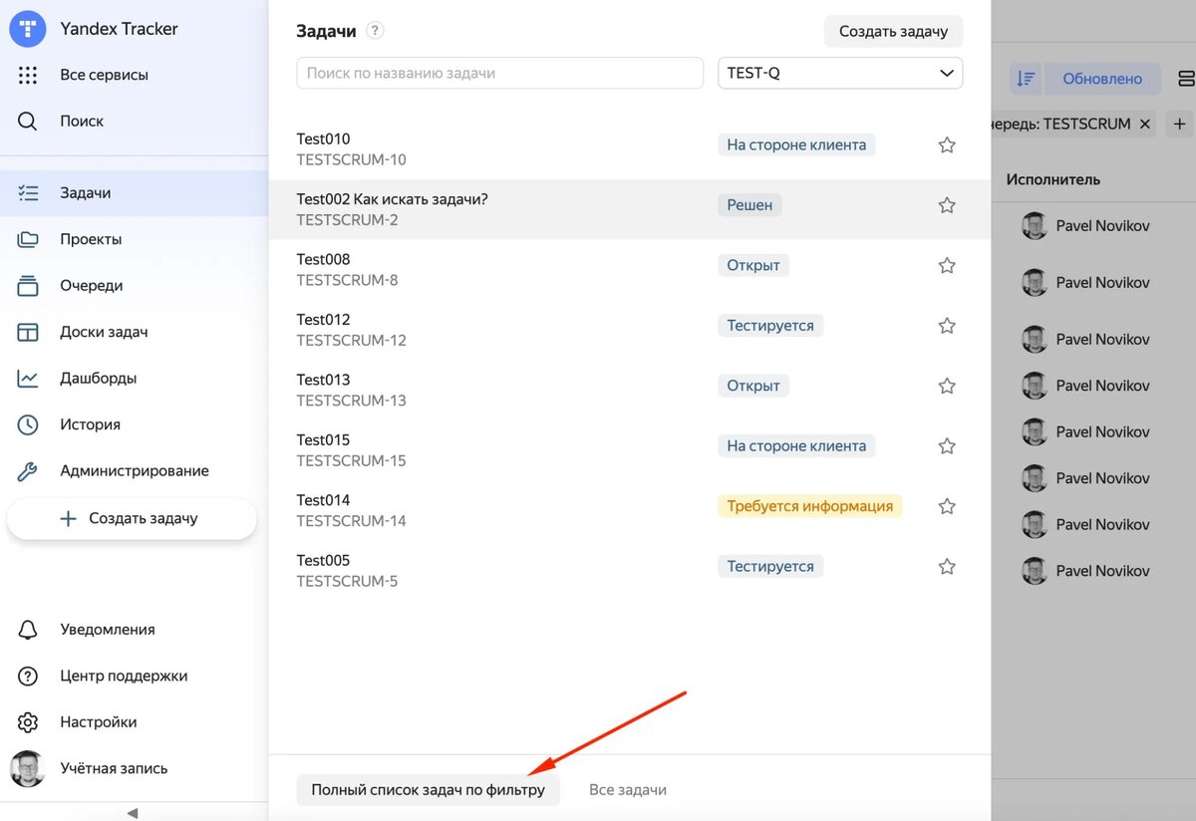Open Дашборды in the sidebar
The width and height of the screenshot is (1196, 821).
(x=99, y=378)
